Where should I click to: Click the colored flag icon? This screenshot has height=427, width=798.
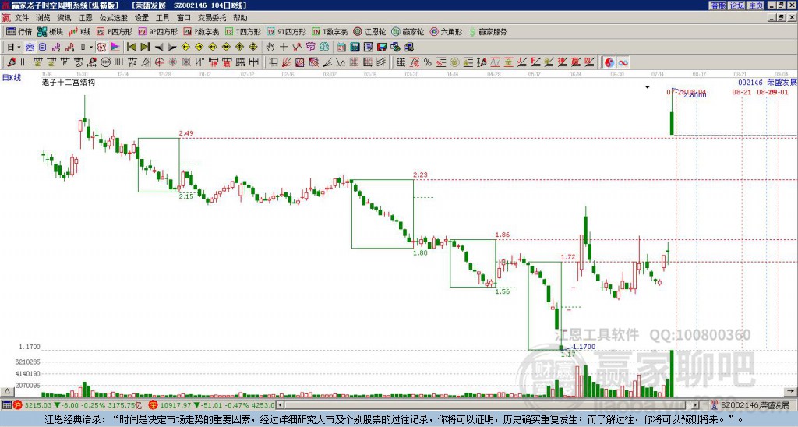pos(115,47)
